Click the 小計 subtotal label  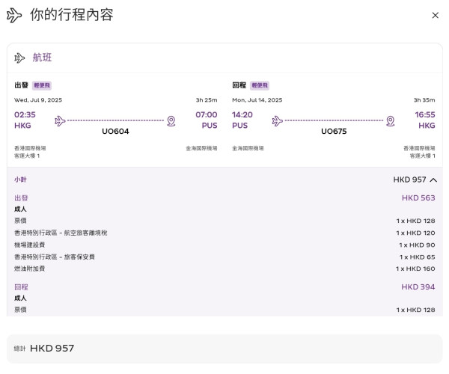(x=20, y=180)
